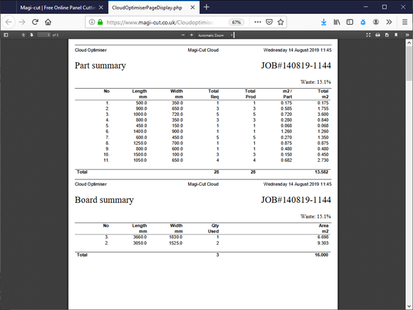Open a new browser tab
This screenshot has width=413, height=310.
tap(207, 7)
